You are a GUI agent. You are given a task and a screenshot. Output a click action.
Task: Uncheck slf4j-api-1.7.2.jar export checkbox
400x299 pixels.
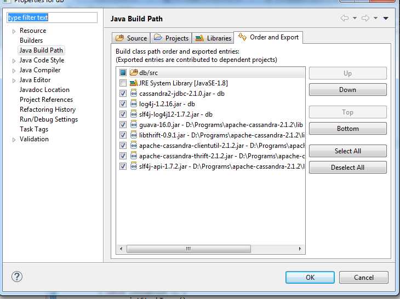[123, 166]
